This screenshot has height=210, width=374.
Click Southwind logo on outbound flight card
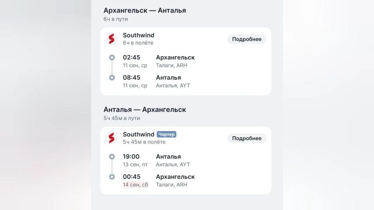click(x=112, y=39)
